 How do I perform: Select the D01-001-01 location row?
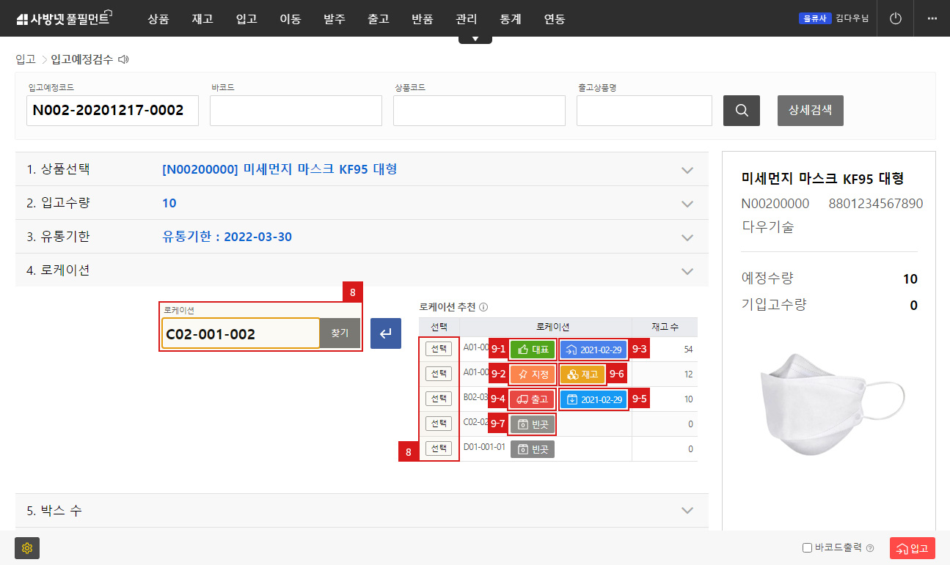439,448
